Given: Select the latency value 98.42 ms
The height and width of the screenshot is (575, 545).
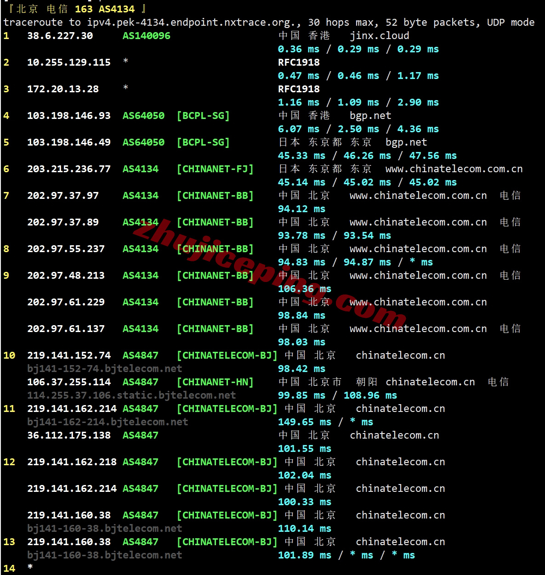Looking at the screenshot, I should [x=301, y=369].
